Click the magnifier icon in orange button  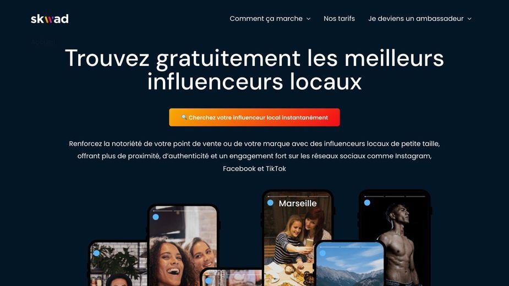point(184,117)
